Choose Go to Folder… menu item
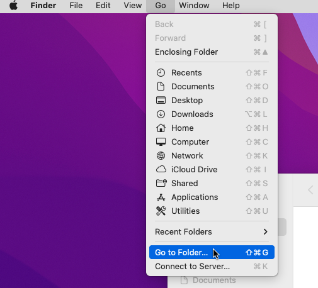This screenshot has height=288, width=318. (x=212, y=252)
